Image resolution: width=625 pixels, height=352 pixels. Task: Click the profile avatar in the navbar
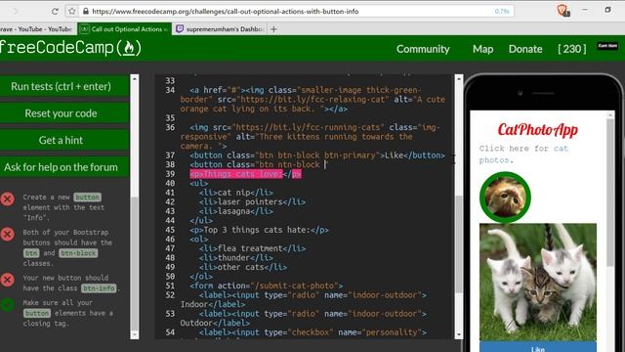(607, 46)
